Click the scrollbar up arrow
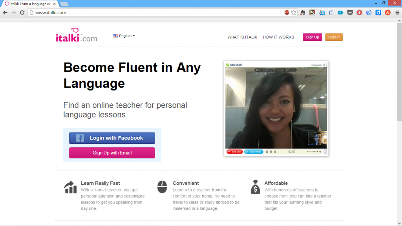 point(399,20)
